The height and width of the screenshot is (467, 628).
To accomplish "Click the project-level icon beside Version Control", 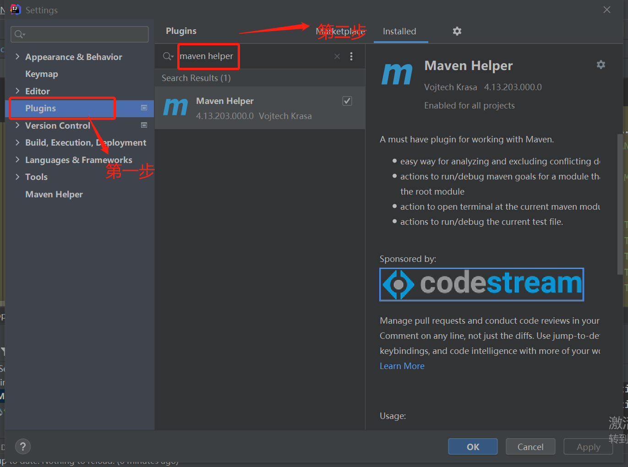I will tap(144, 125).
